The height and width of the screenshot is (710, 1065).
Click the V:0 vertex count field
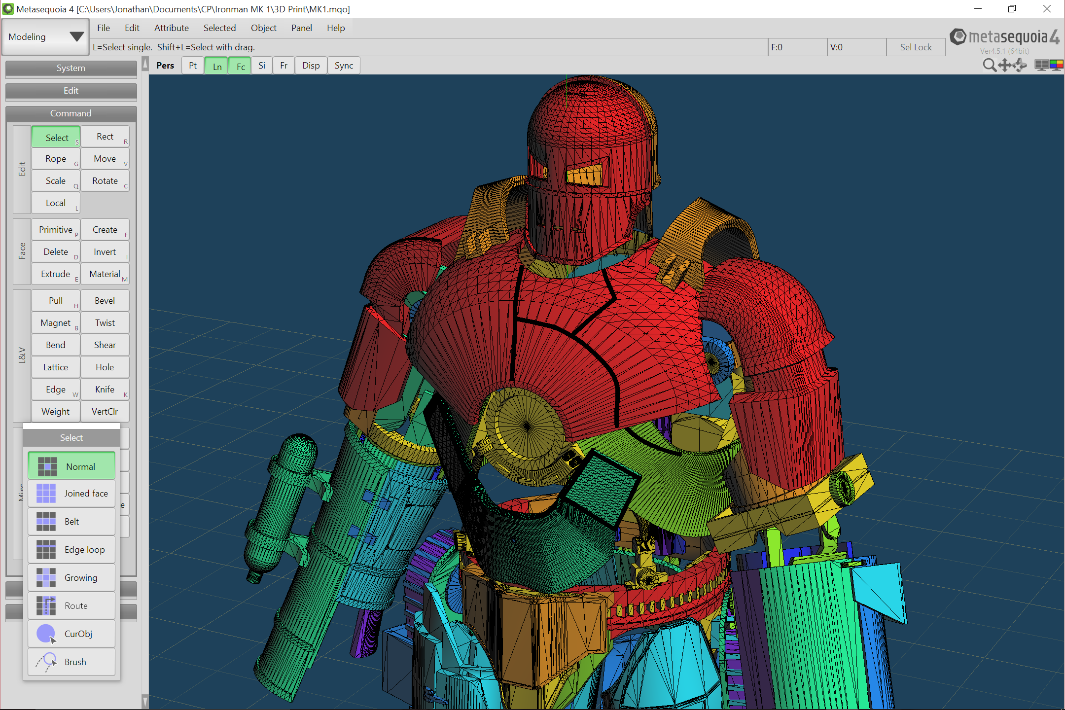[856, 47]
